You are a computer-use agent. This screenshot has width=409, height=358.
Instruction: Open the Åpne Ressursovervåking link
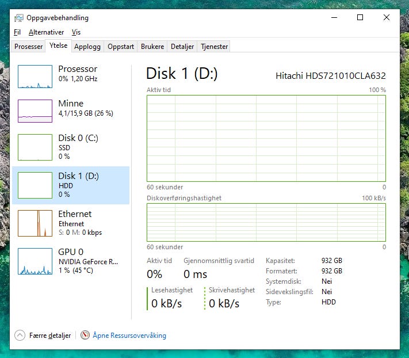coord(129,336)
